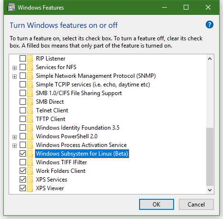This screenshot has width=223, height=219.
Task: Click the folder icon beside Windows Process Activation Service
Action: (x=30, y=145)
